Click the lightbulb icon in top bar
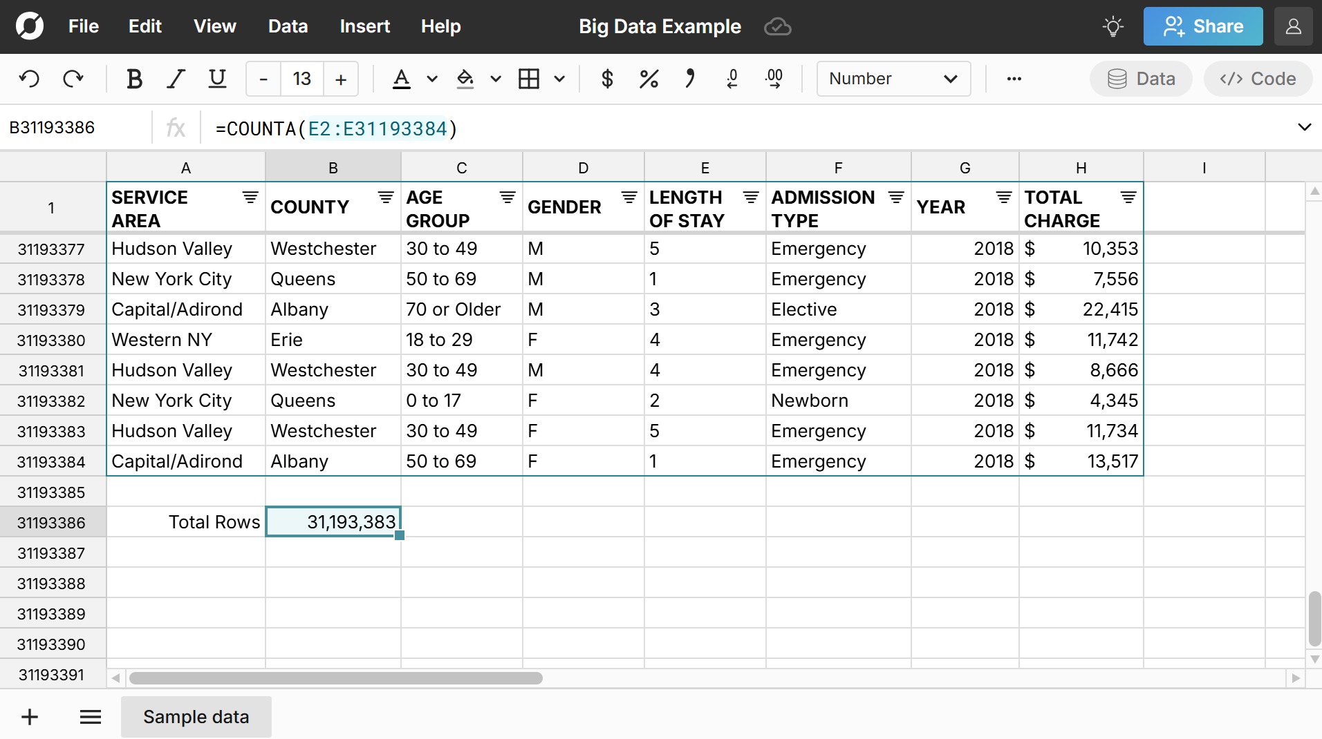Image resolution: width=1322 pixels, height=739 pixels. (x=1112, y=27)
